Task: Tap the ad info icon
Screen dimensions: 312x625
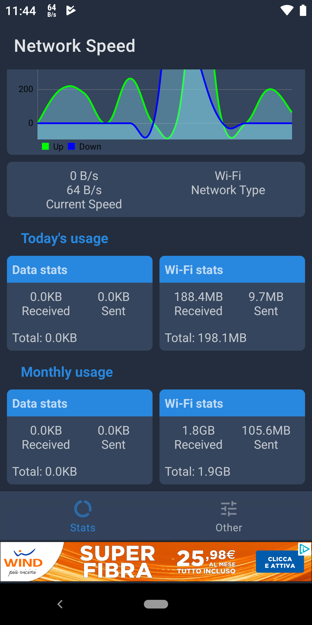Action: (304, 549)
